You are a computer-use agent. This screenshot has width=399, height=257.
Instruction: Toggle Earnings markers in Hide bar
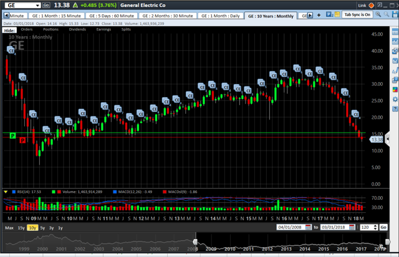click(103, 29)
